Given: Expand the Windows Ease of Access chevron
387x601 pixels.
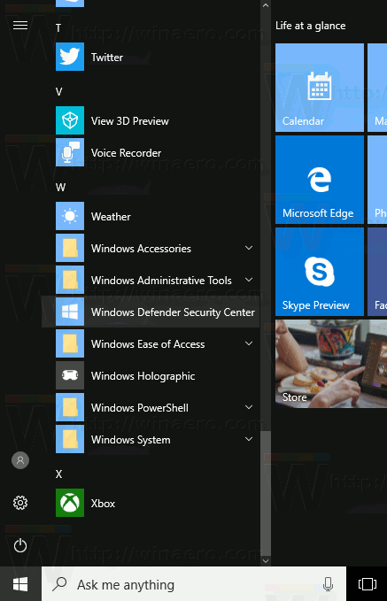Looking at the screenshot, I should click(249, 343).
